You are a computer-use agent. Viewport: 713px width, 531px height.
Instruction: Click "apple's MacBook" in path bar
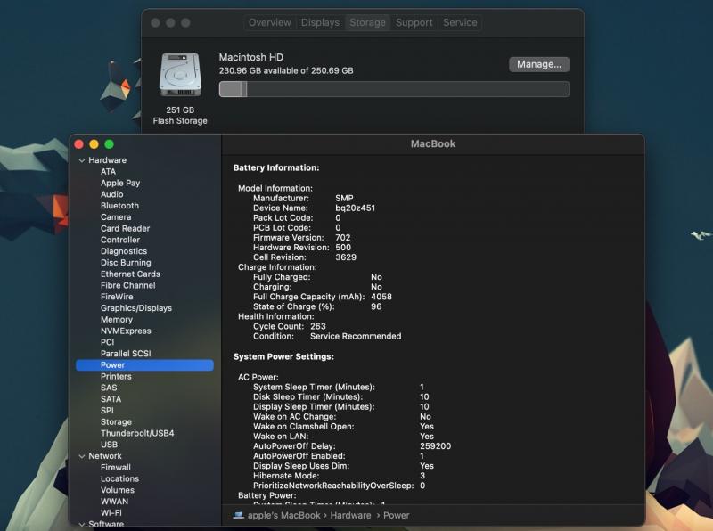[x=283, y=515]
